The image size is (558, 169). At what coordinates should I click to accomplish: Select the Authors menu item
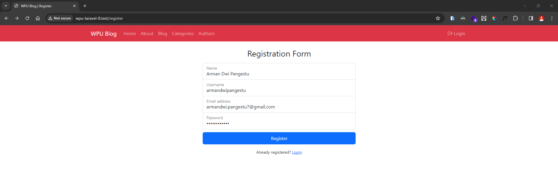206,33
